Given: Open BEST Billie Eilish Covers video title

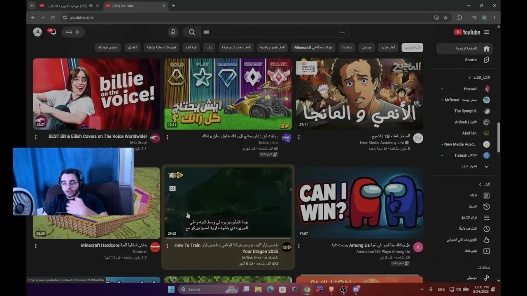Looking at the screenshot, I should pos(98,136).
